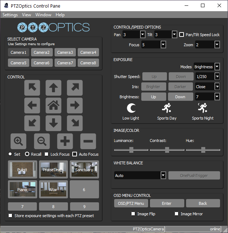
Task: Open the Zoom speed dropdown
Action: coord(217,44)
